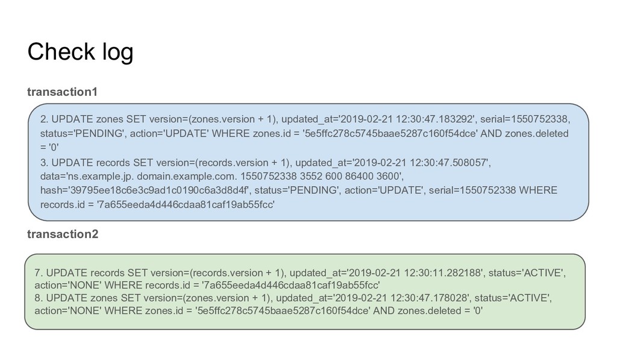The image size is (617, 347).
Task: Select the 'transaction1' heading
Action: pyautogui.click(x=62, y=92)
